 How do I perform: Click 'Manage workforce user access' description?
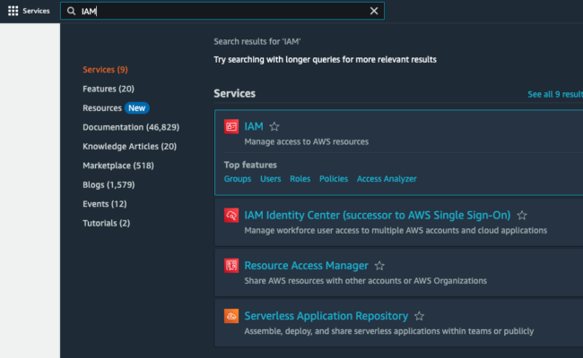coord(396,230)
